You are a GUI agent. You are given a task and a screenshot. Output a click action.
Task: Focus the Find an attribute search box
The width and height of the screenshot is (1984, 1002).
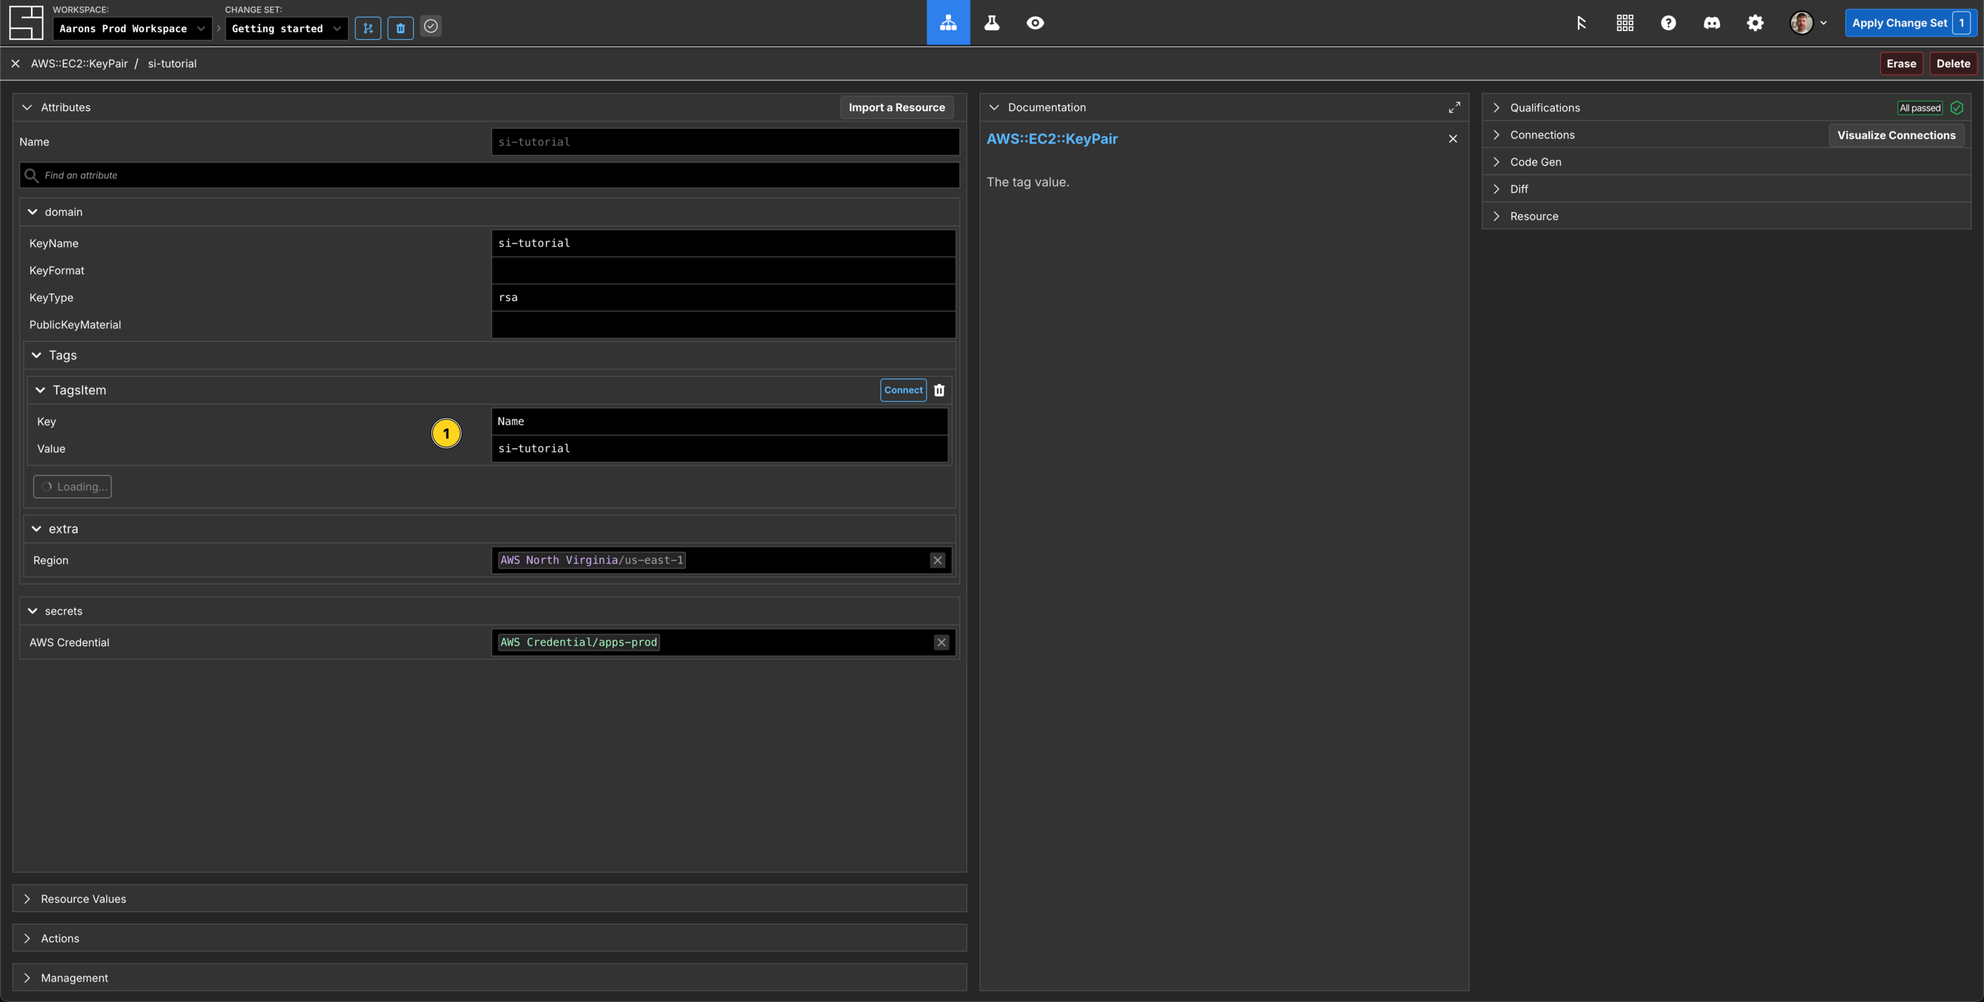coord(490,176)
